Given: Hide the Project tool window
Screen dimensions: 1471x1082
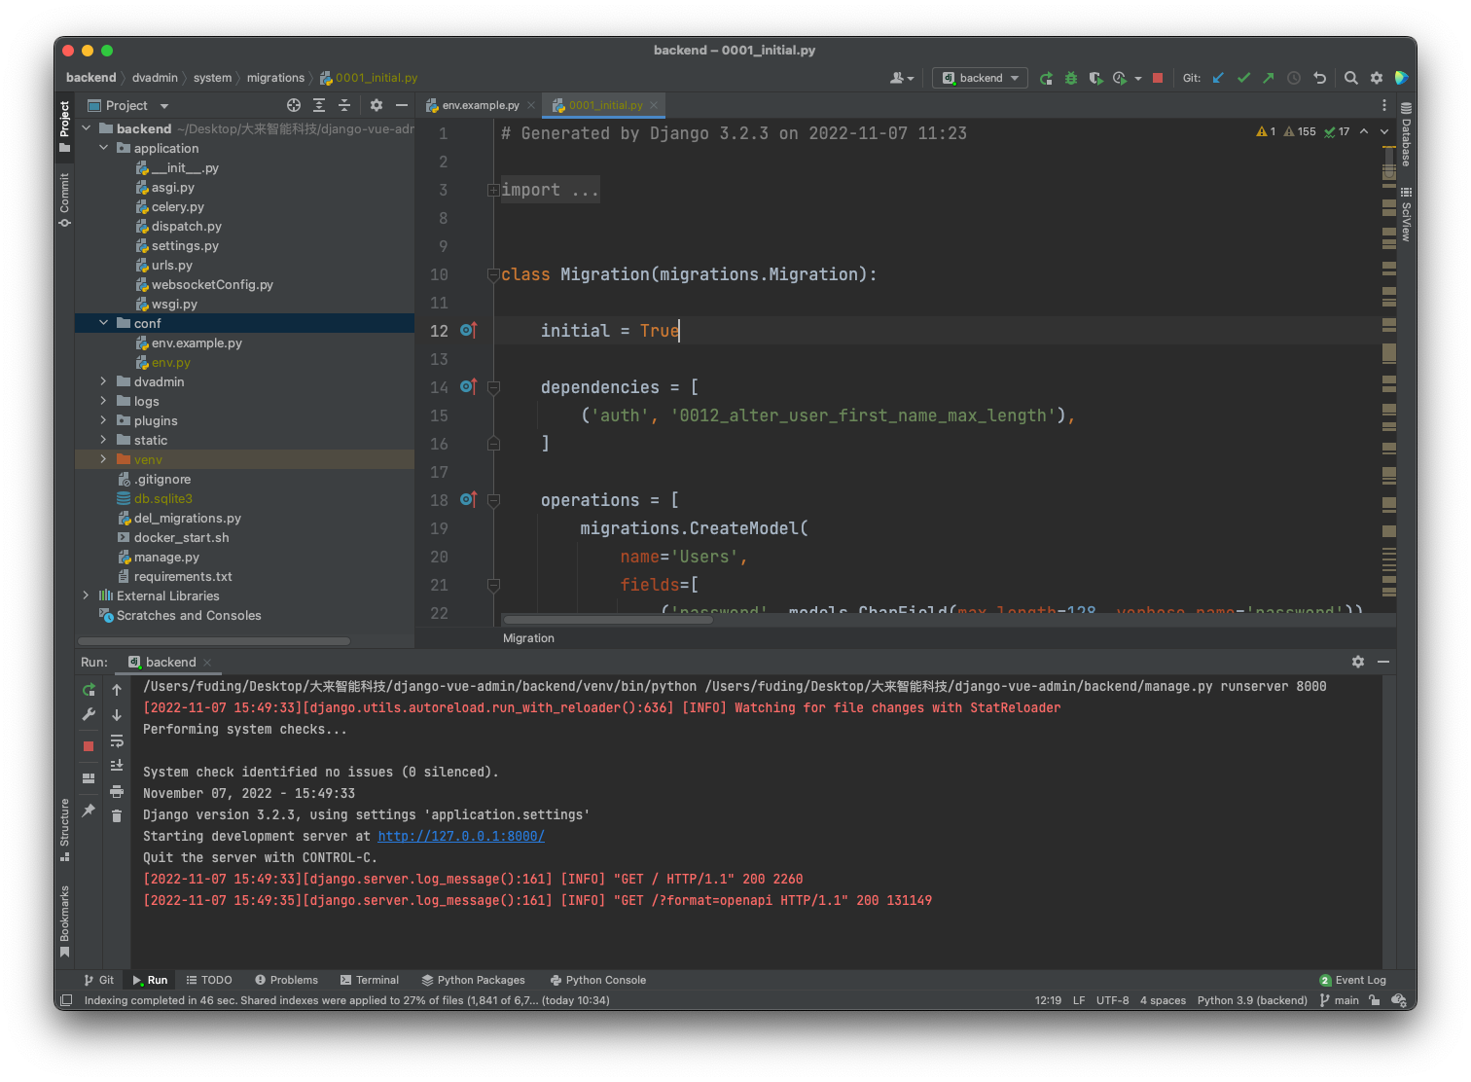Looking at the screenshot, I should [x=402, y=105].
